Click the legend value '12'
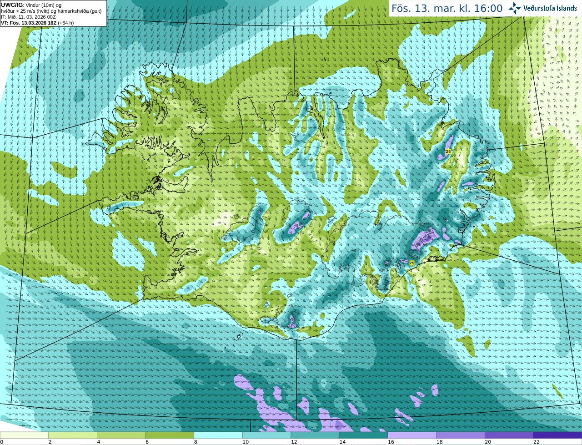The image size is (582, 445). 294,442
